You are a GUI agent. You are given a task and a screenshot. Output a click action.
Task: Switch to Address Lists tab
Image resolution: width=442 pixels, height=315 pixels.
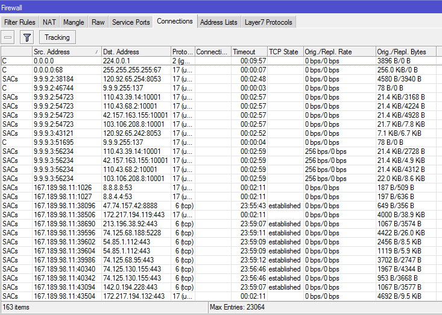tap(219, 22)
